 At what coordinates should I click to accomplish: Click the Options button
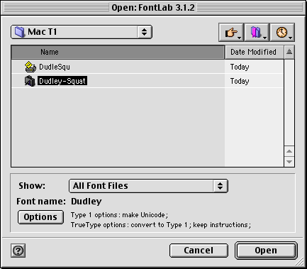click(40, 217)
